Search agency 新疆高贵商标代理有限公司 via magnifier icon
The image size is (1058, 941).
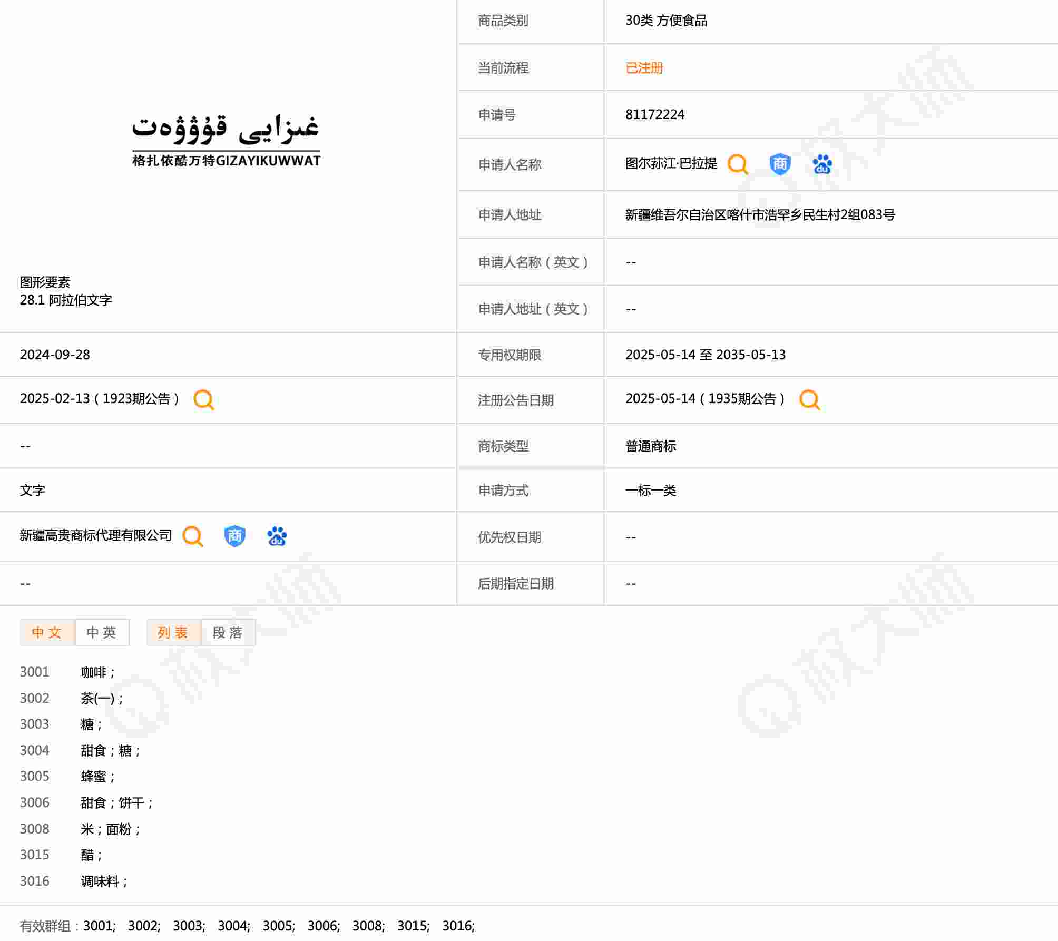pos(193,536)
